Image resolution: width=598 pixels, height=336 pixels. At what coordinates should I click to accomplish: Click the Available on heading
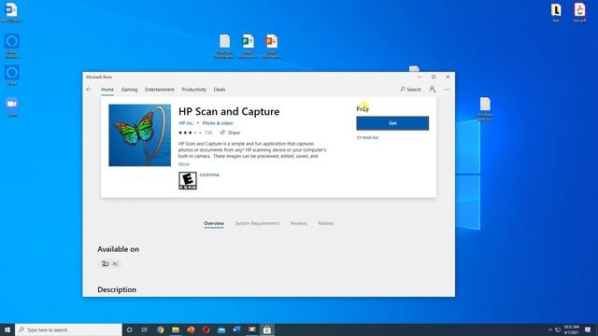(118, 249)
